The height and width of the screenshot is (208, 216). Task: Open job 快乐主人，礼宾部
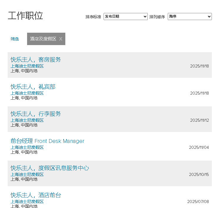click(33, 87)
